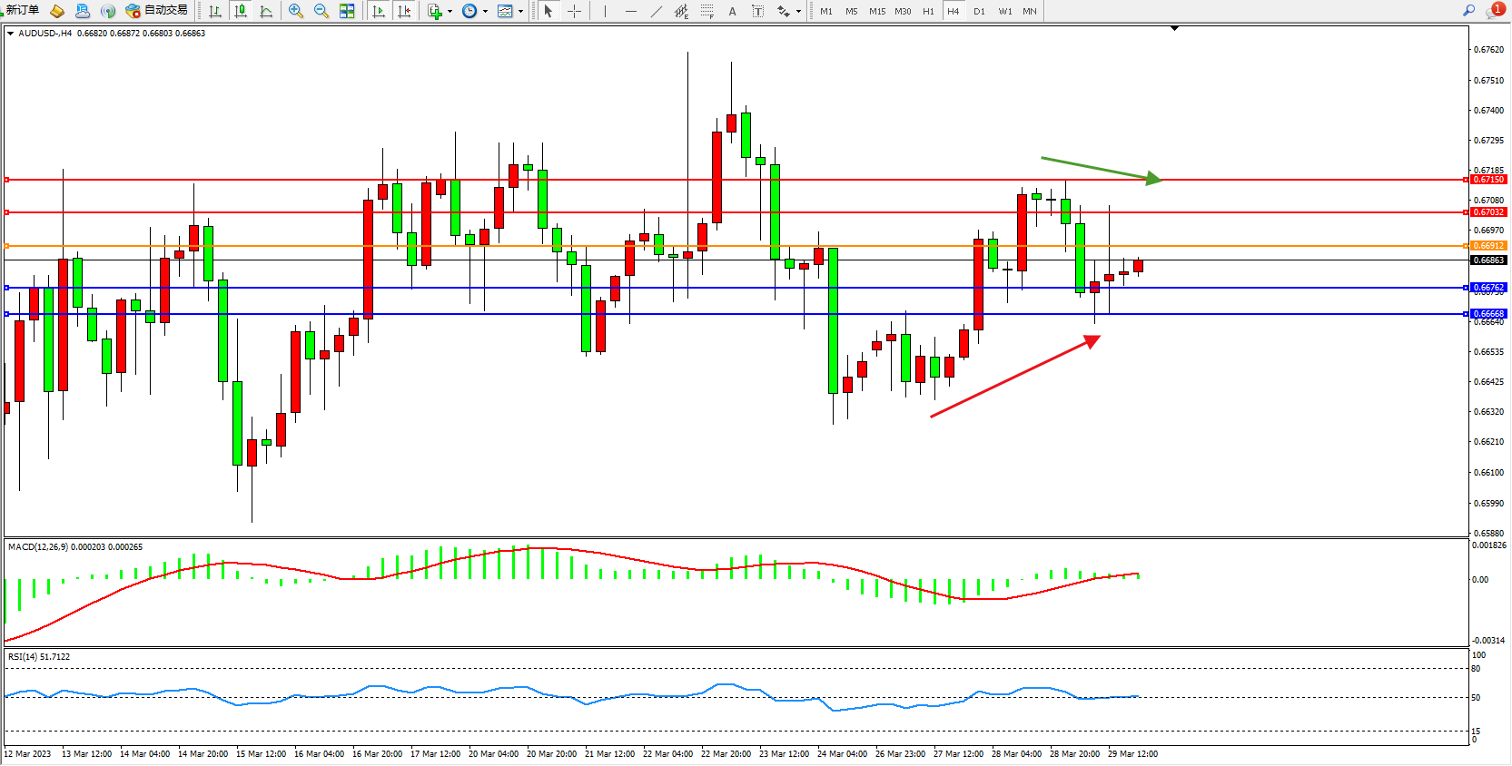Click the zoom in magnifier icon
Screen dimensions: 1512x766
295,11
